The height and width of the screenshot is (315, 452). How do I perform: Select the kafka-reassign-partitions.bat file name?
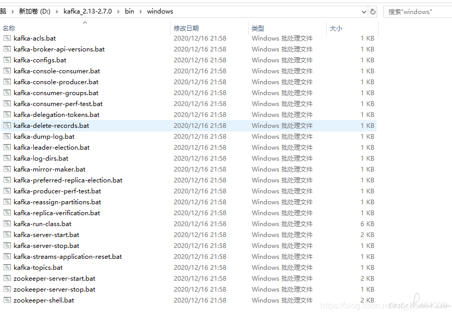pos(57,202)
